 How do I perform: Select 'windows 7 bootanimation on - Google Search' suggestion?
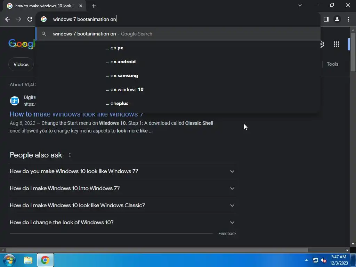point(178,34)
